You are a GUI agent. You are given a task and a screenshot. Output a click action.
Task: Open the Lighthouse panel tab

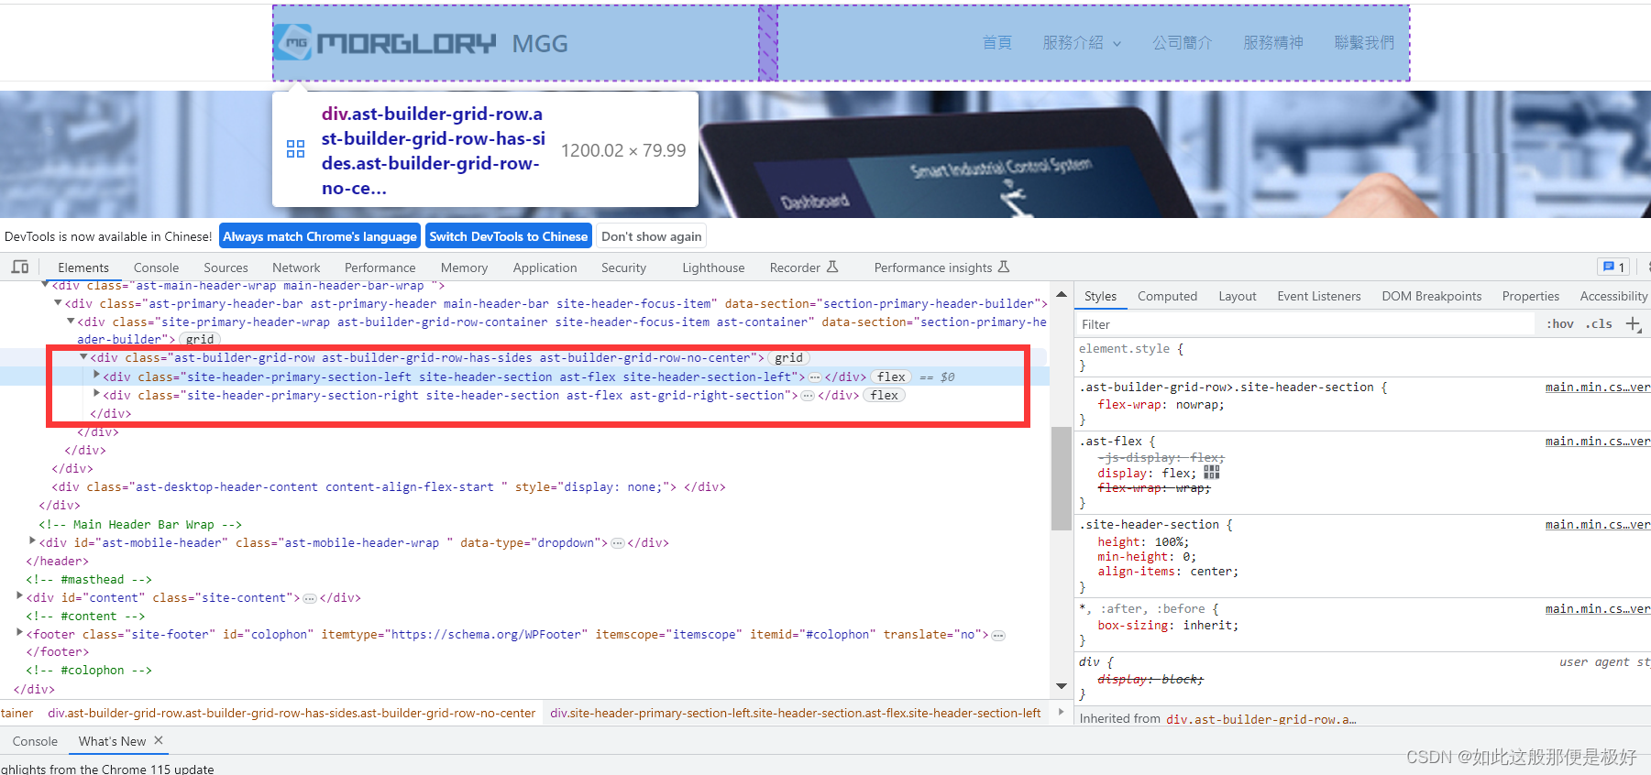tap(713, 267)
